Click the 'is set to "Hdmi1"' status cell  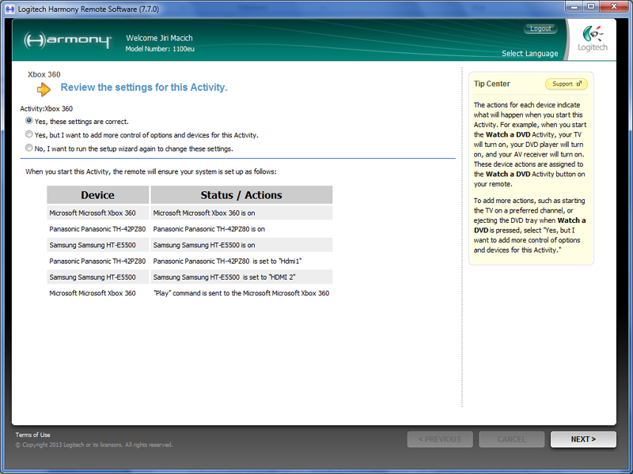[x=241, y=261]
